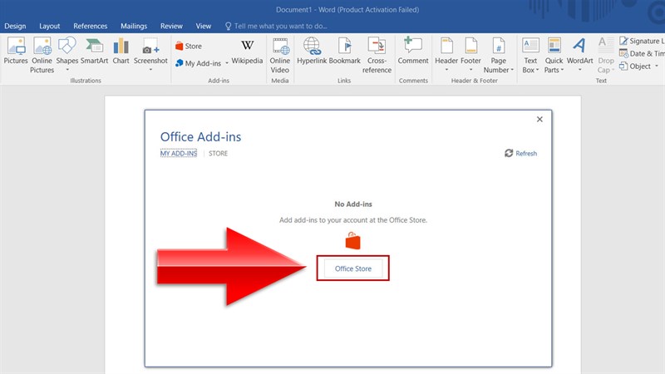Open the Shapes gallery

pos(67,54)
